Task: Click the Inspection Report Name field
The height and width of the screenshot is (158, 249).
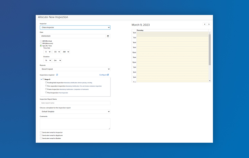Action: [75, 103]
